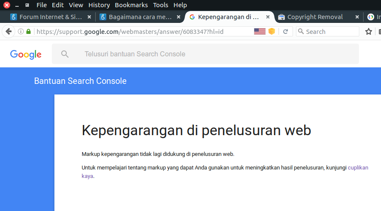The width and height of the screenshot is (381, 211).
Task: Open the View menu
Action: 76,5
